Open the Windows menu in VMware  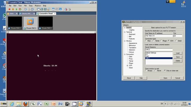pos(38,6)
